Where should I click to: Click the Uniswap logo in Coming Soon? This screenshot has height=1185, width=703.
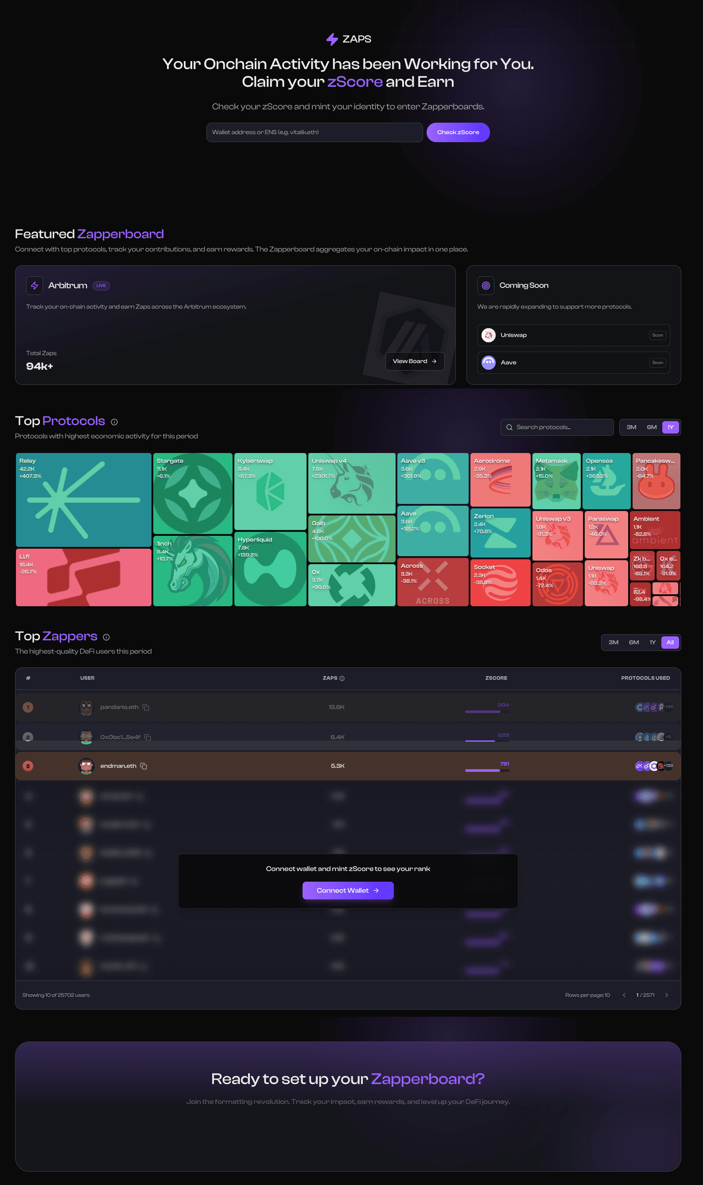(x=489, y=335)
